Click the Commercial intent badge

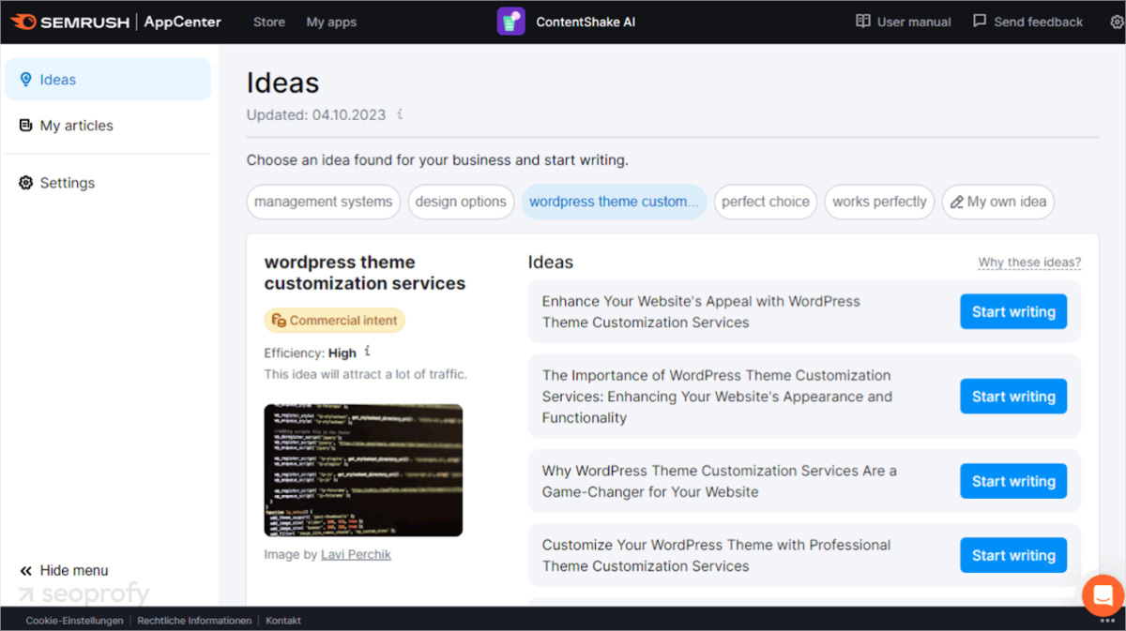[x=335, y=321]
